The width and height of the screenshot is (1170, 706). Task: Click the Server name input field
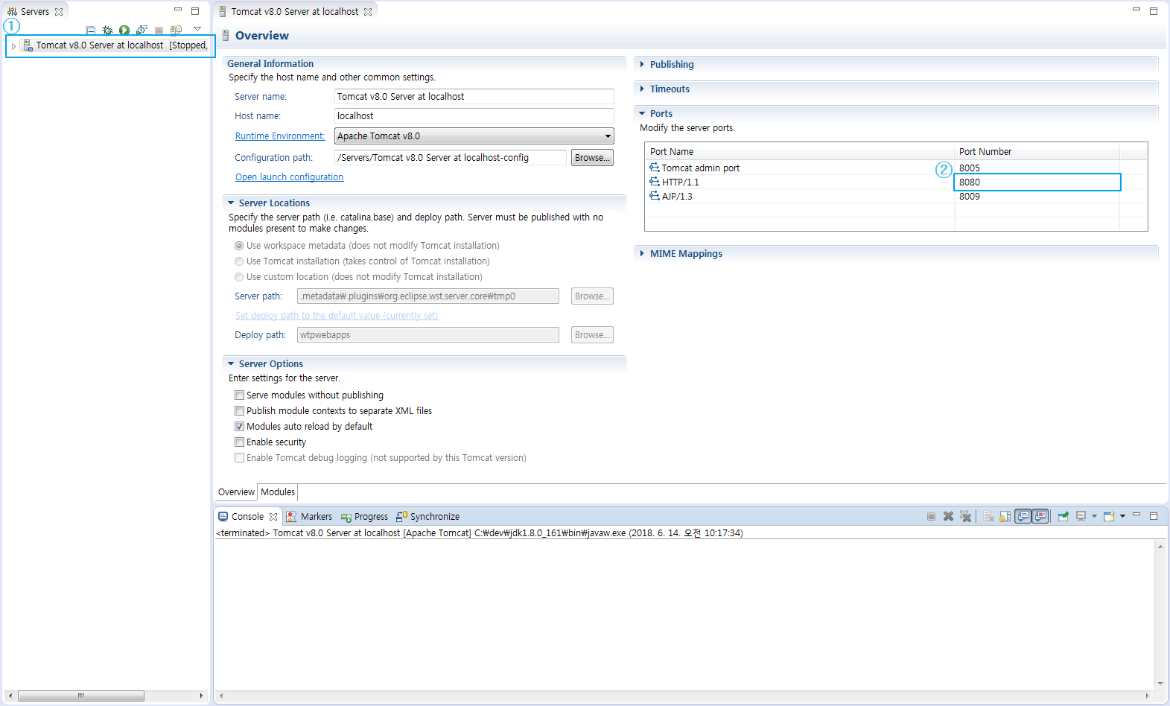(474, 97)
